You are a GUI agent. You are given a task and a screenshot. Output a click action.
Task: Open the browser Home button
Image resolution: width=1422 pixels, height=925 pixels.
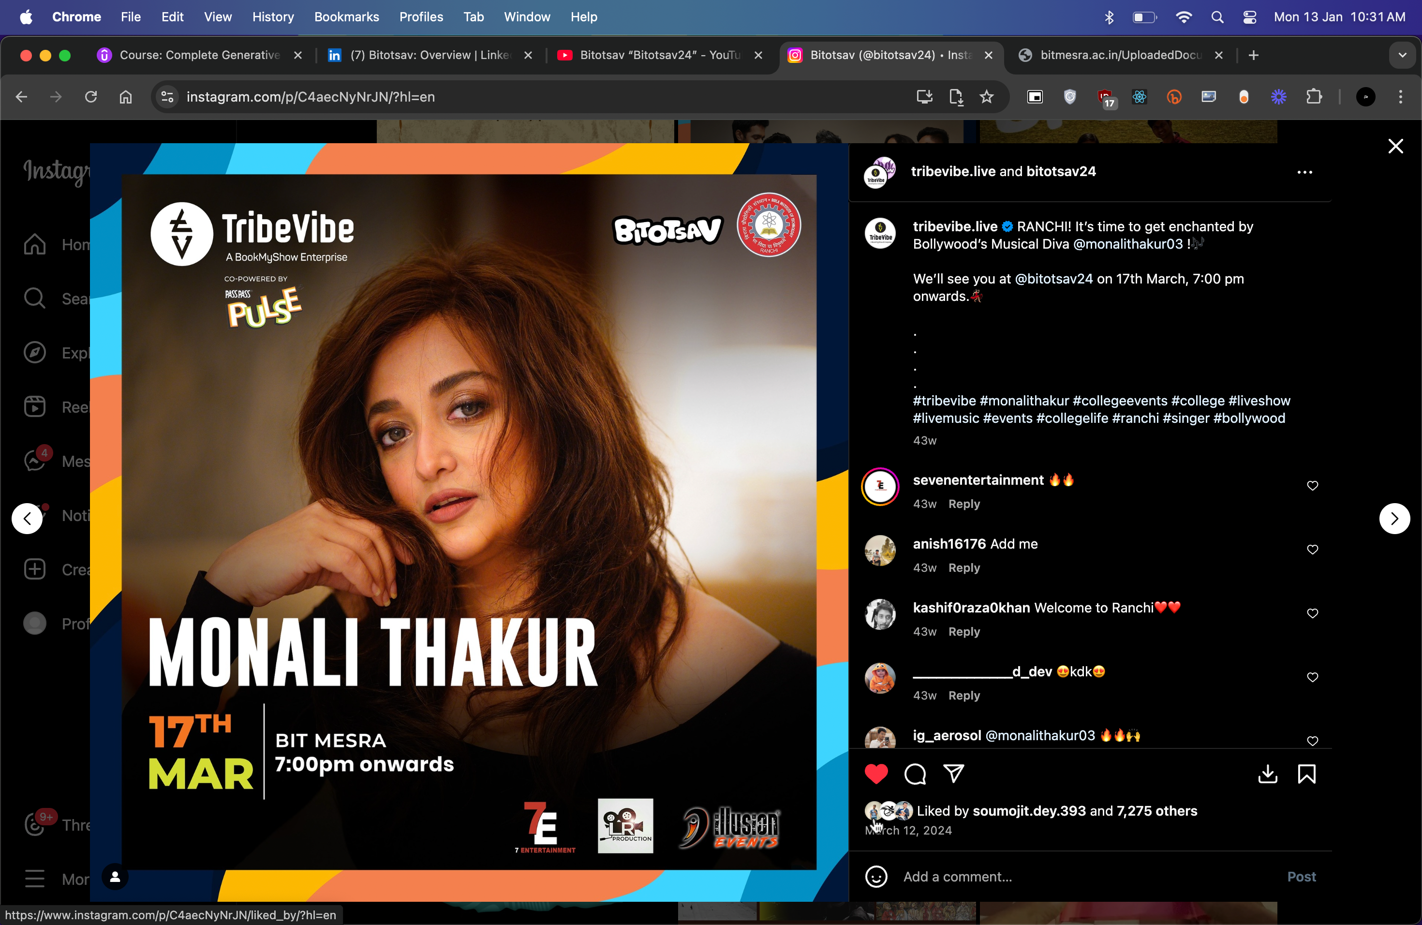coord(125,97)
